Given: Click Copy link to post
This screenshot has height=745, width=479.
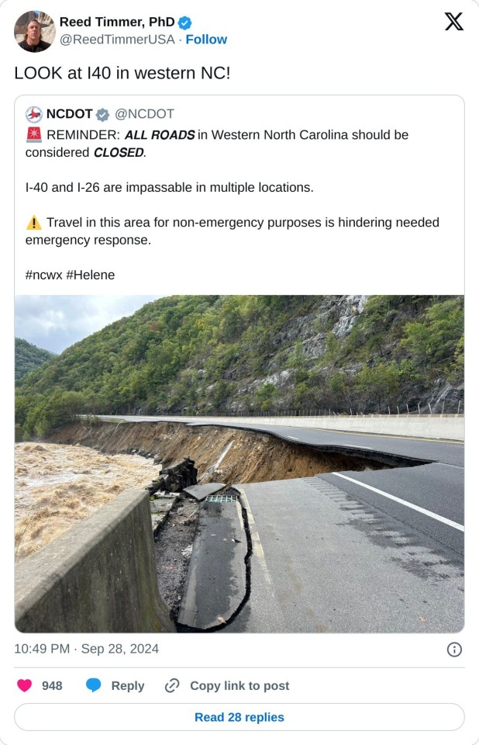Looking at the screenshot, I should click(239, 685).
